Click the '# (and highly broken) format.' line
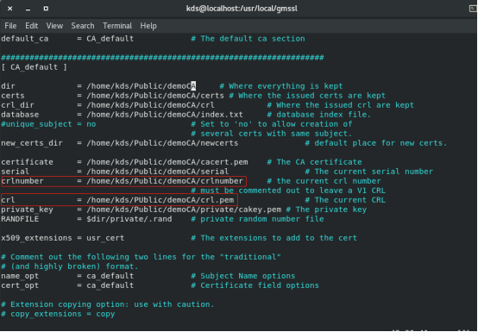 click(x=70, y=266)
